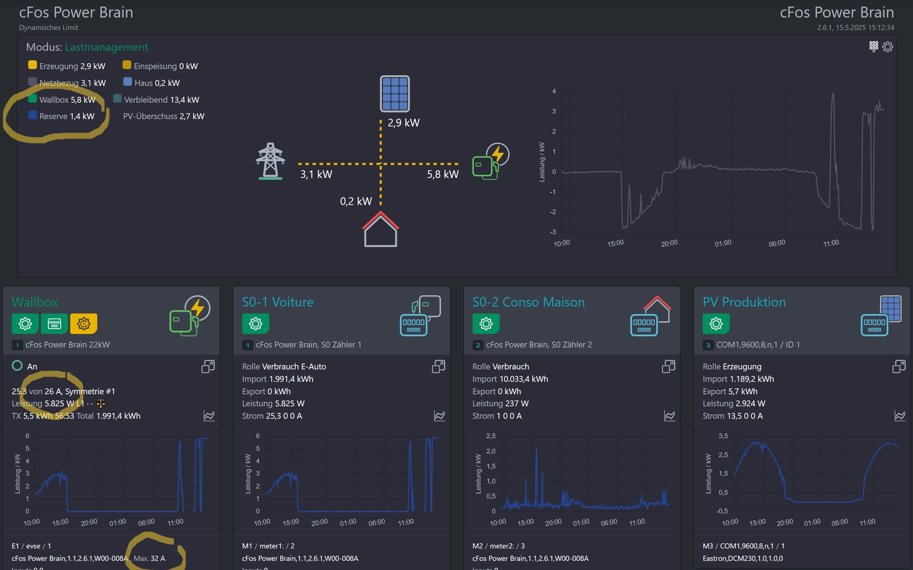This screenshot has height=570, width=913.
Task: Click cFos Power Brain heading at top left
Action: pyautogui.click(x=76, y=12)
